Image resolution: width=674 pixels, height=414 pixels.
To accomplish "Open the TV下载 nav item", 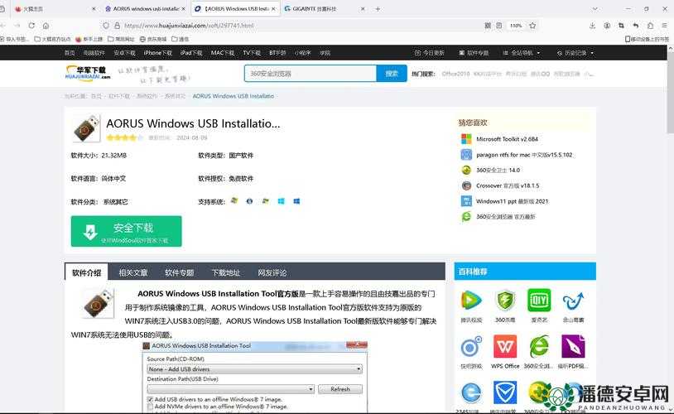I will (252, 53).
